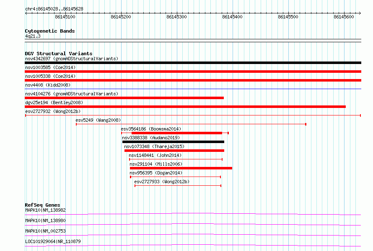Select the red nsv1003585 variant bar

point(193,72)
